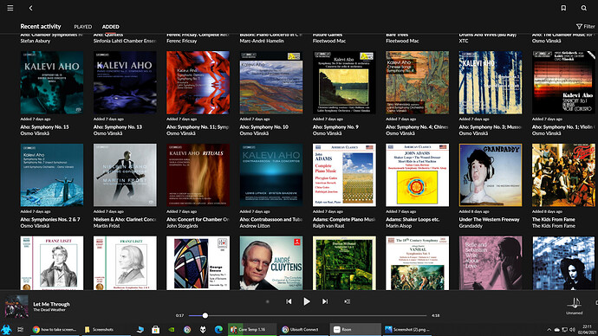Open bookmarks icon in top bar
Image resolution: width=598 pixels, height=336 pixels.
click(x=563, y=8)
